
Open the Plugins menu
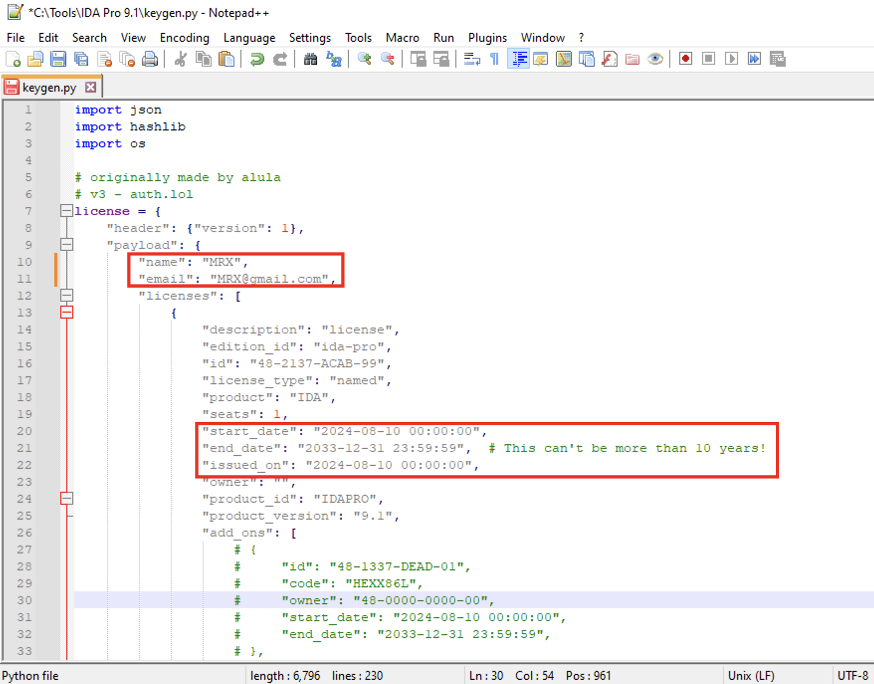(x=487, y=38)
